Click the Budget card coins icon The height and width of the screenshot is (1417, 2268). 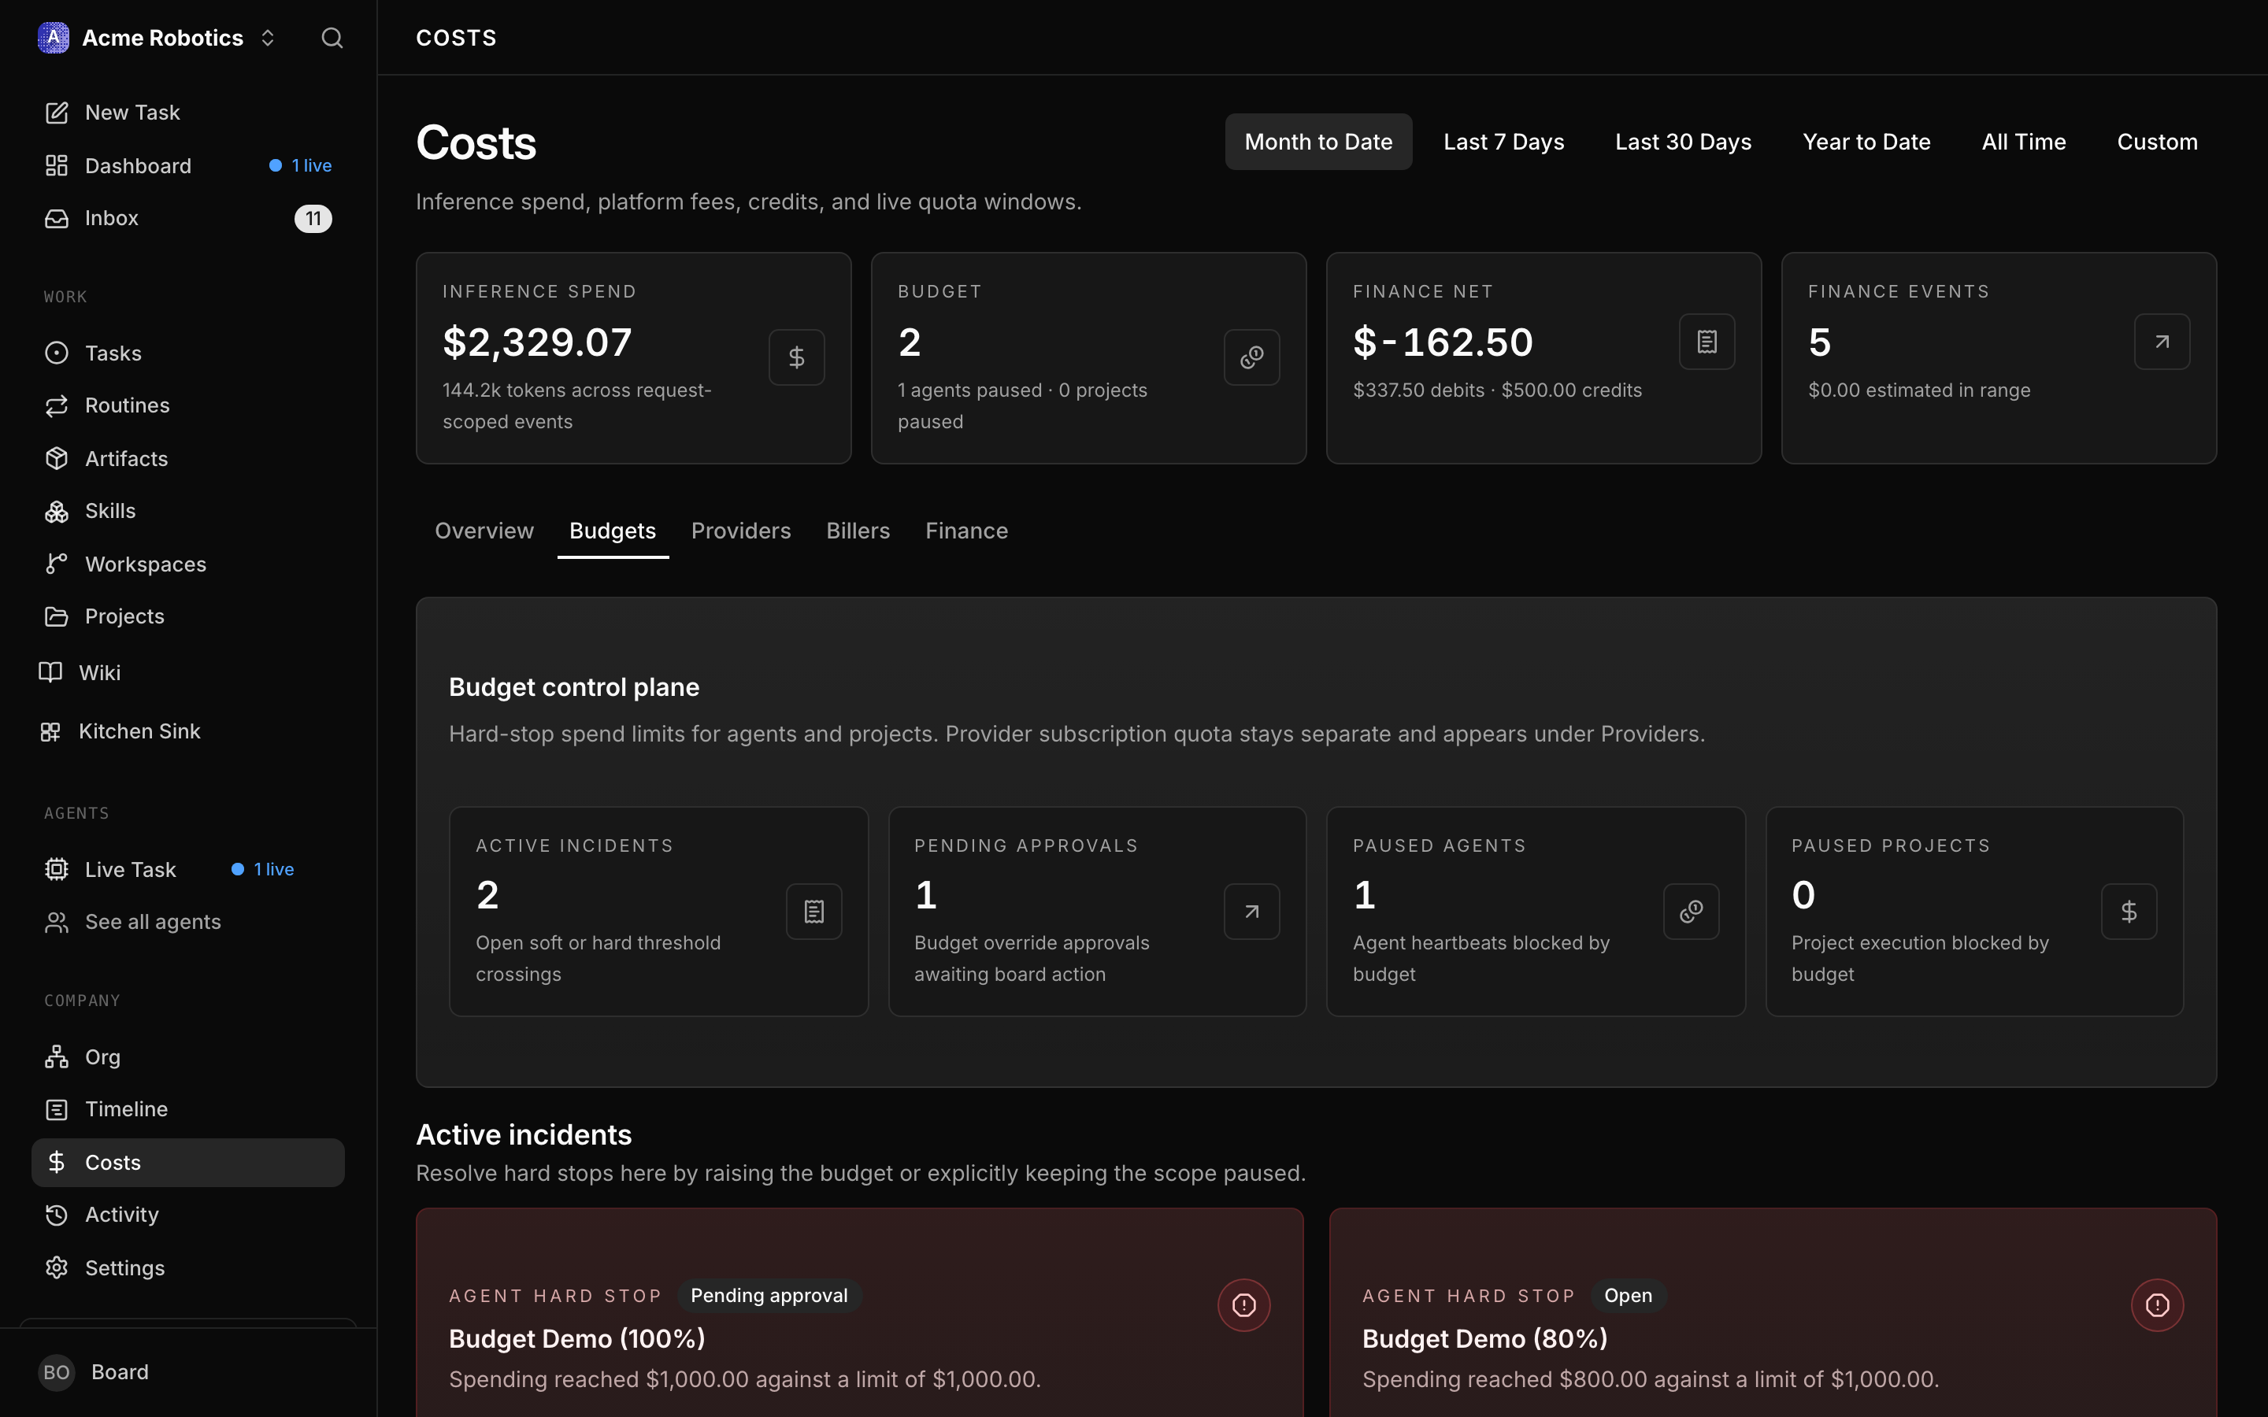click(x=1252, y=357)
